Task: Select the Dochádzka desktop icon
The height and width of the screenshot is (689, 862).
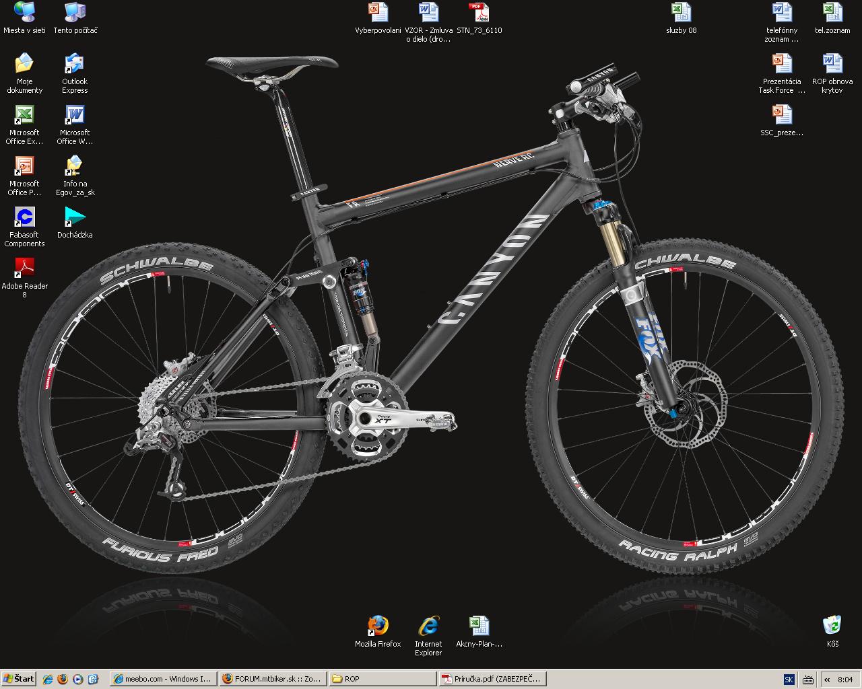Action: point(75,217)
